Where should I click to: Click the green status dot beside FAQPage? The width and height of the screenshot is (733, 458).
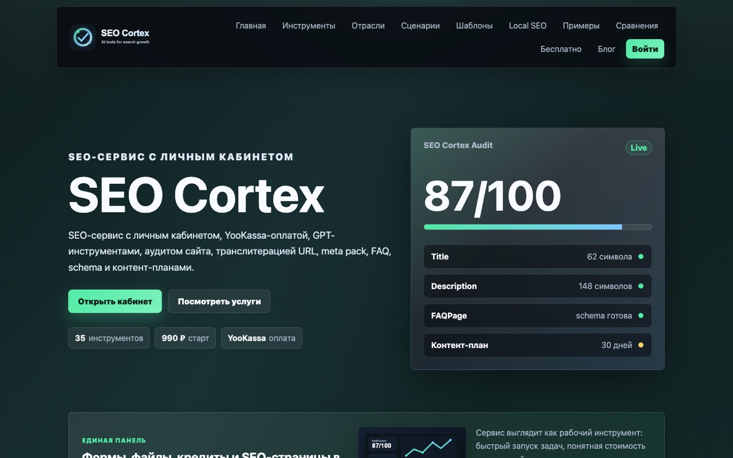(x=641, y=315)
